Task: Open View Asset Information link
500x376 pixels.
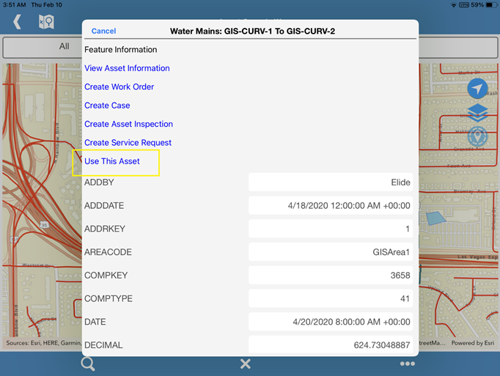Action: pyautogui.click(x=127, y=68)
